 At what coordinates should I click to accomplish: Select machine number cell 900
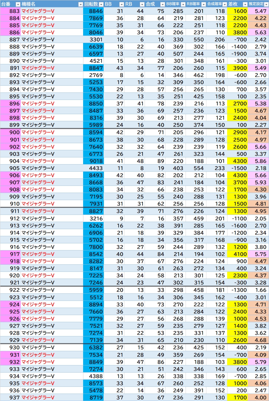[11, 132]
